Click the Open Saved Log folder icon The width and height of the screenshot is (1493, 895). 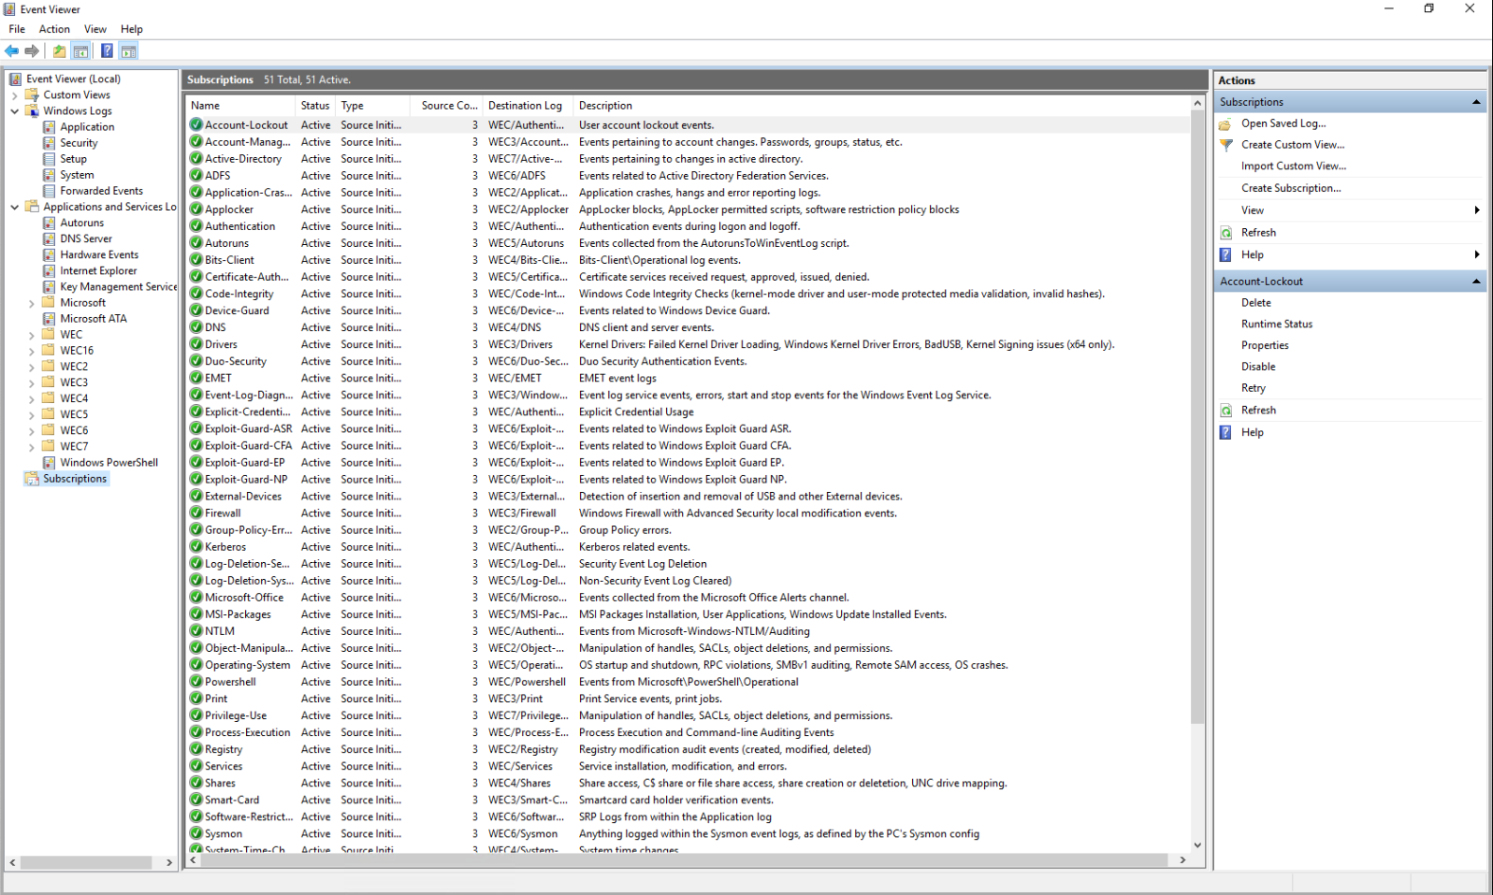click(x=1225, y=123)
